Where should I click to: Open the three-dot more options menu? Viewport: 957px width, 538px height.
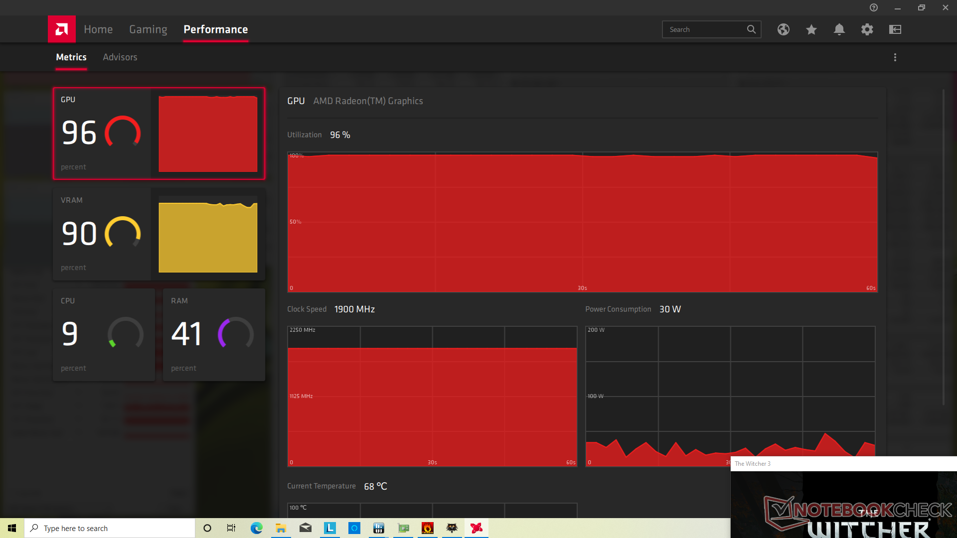click(895, 57)
